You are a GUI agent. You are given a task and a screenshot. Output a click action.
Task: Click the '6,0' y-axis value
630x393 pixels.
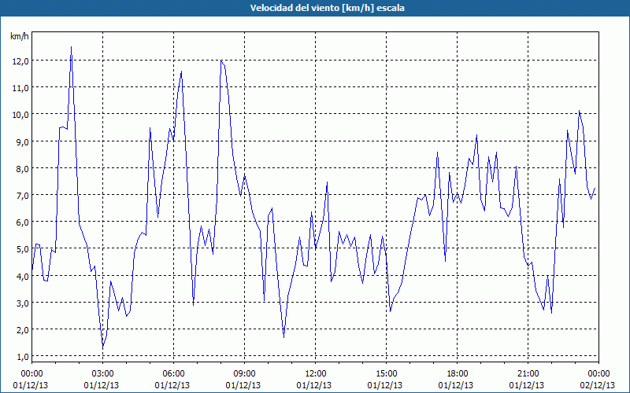[22, 222]
